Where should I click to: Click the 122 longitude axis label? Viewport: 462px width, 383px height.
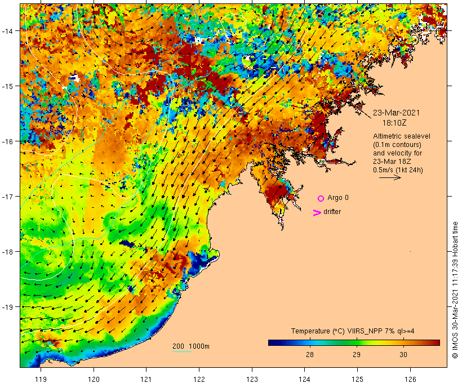click(199, 379)
